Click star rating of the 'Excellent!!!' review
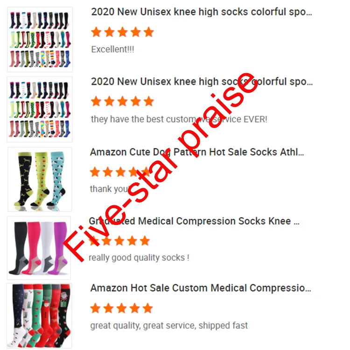The height and width of the screenshot is (350, 350). [x=123, y=32]
